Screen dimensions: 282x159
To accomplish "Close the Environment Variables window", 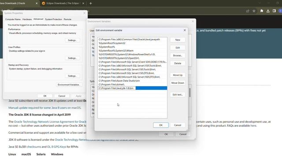I will [x=193, y=21].
